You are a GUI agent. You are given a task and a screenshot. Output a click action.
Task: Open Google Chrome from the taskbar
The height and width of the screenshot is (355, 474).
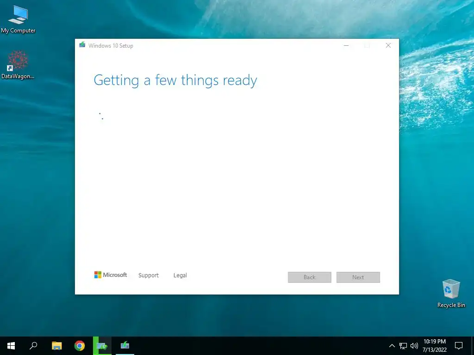(x=80, y=346)
